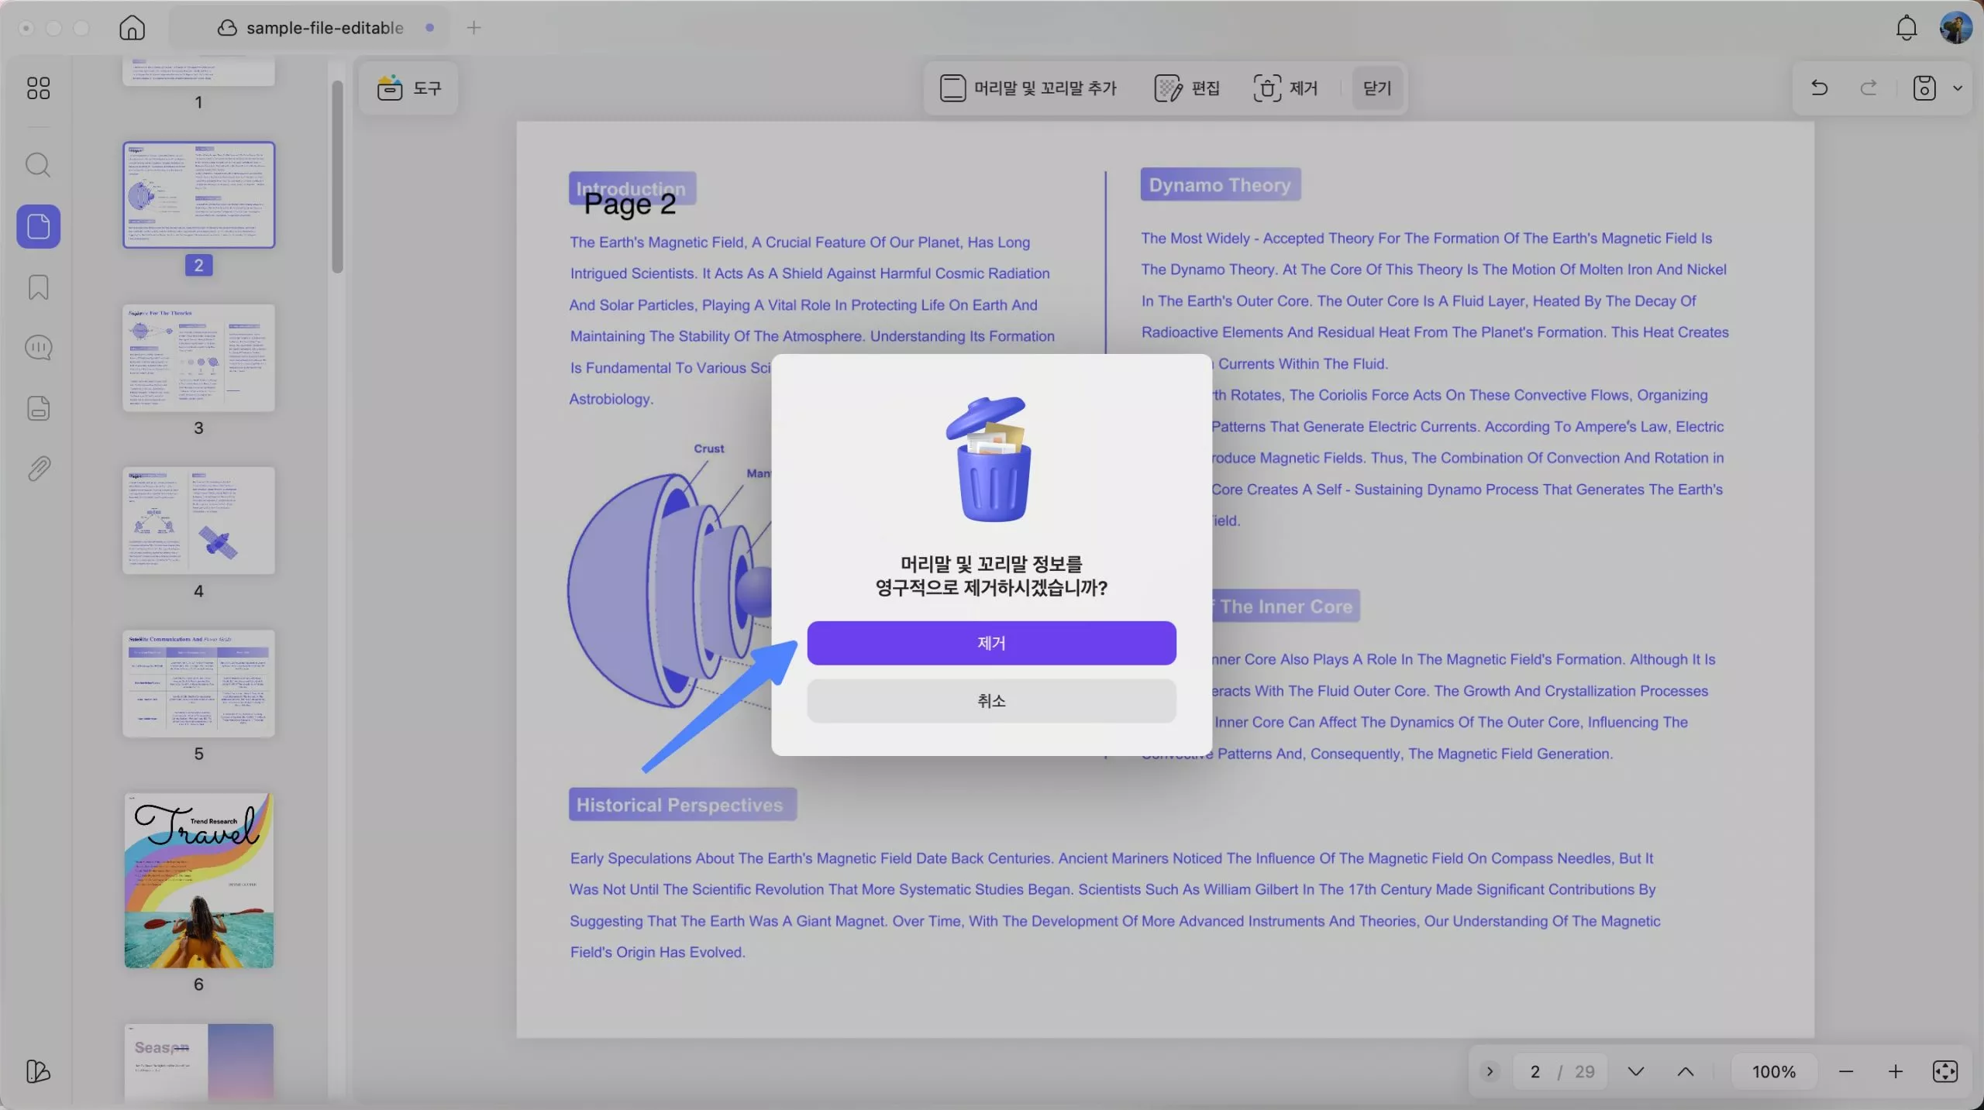Open the bookmarks panel icon
Screen dimensions: 1984x1110
click(38, 287)
